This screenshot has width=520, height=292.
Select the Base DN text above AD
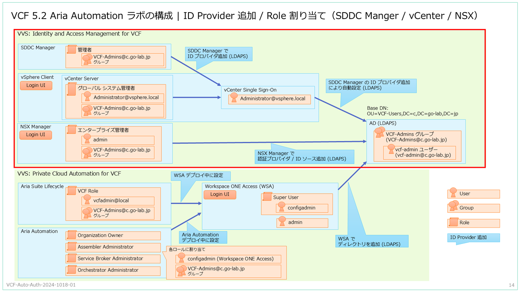(412, 111)
